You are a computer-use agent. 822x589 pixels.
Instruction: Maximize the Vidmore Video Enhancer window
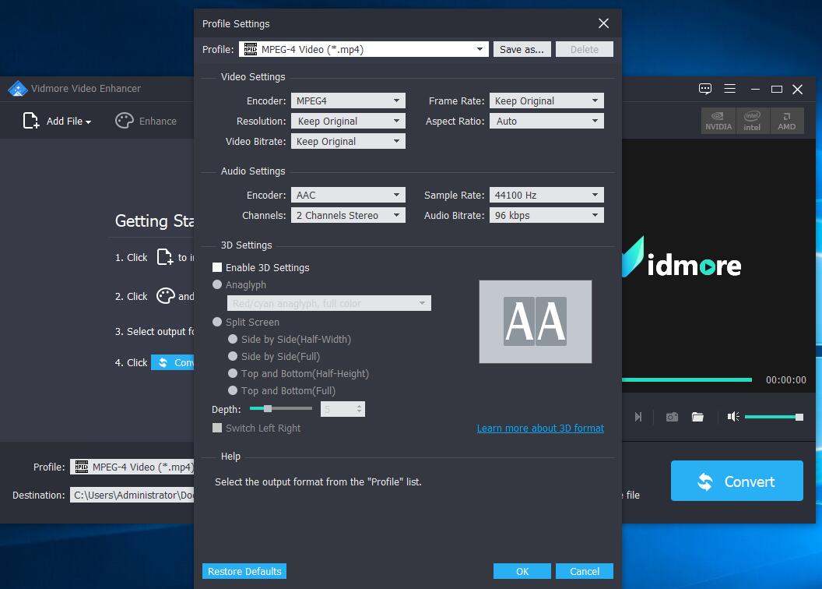(x=777, y=89)
